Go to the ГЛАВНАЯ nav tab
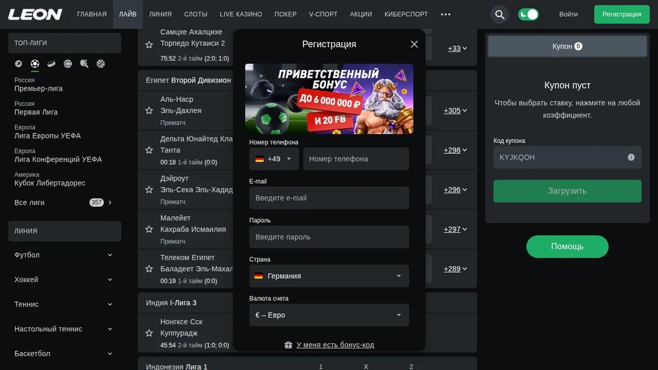 (x=92, y=14)
